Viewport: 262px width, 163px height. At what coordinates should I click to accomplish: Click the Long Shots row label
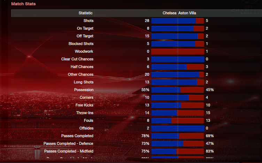84,82
